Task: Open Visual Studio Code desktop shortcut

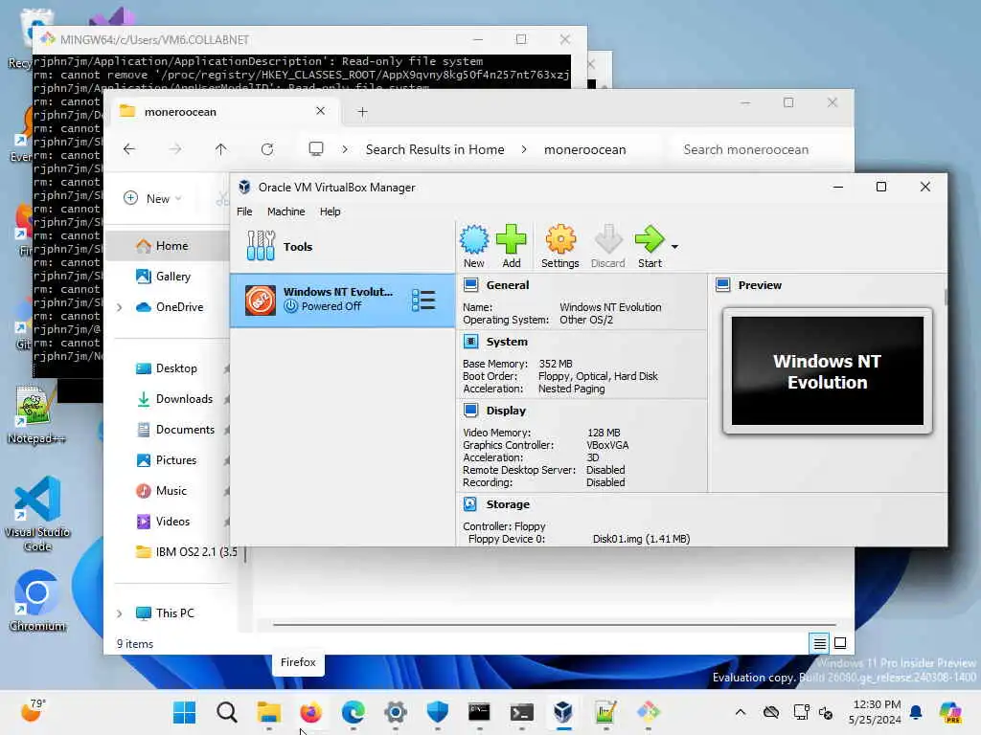Action: tap(37, 514)
